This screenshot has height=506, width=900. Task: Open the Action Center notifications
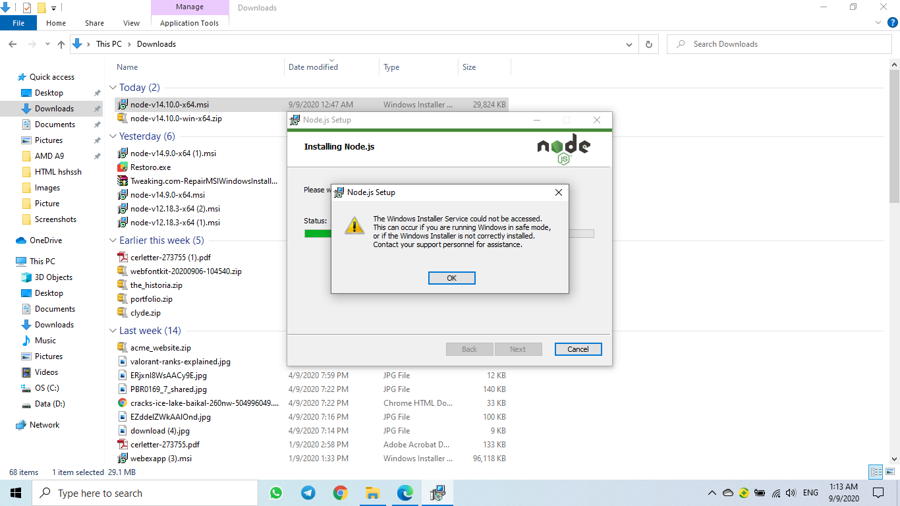point(878,493)
